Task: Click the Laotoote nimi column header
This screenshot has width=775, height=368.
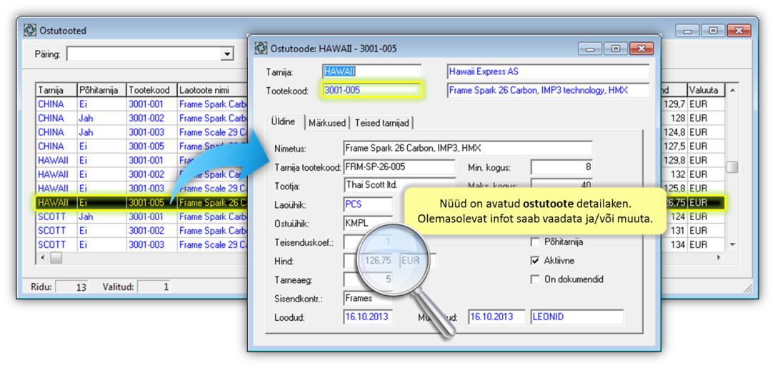Action: pyautogui.click(x=213, y=90)
